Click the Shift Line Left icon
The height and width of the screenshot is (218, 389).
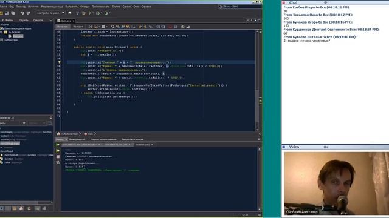tap(158, 27)
